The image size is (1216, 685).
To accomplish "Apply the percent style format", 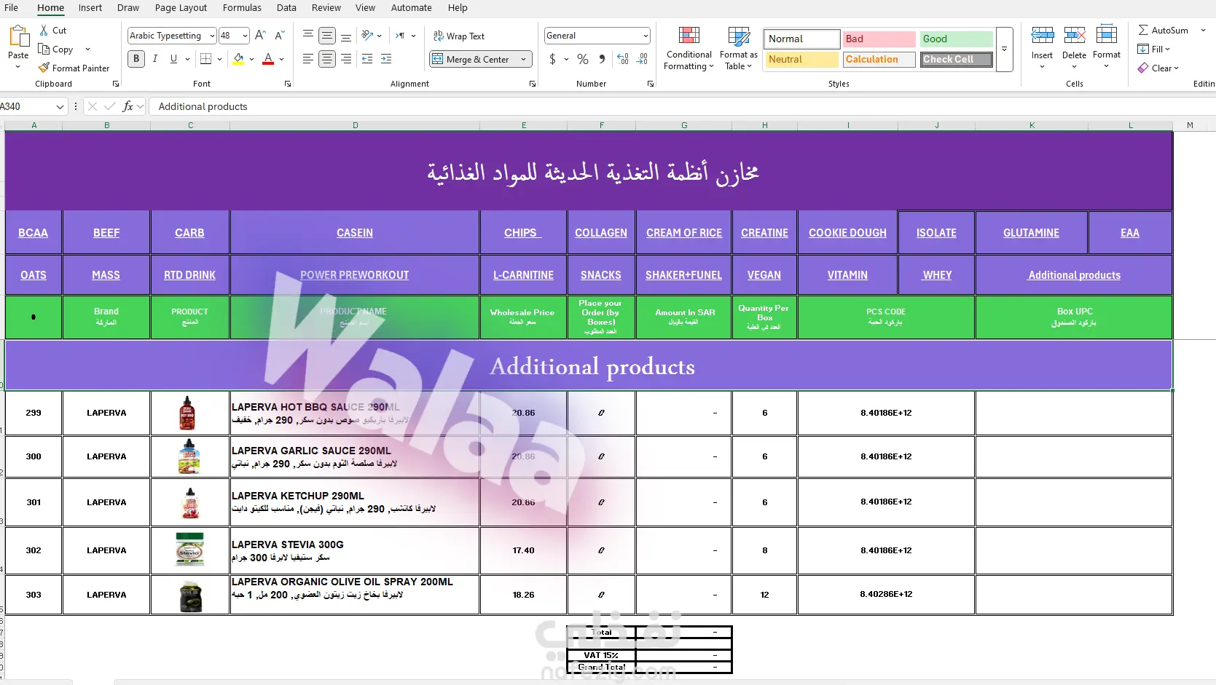I will [x=583, y=59].
